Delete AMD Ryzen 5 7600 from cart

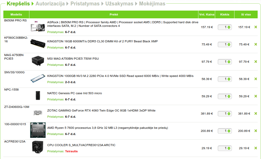256,131
